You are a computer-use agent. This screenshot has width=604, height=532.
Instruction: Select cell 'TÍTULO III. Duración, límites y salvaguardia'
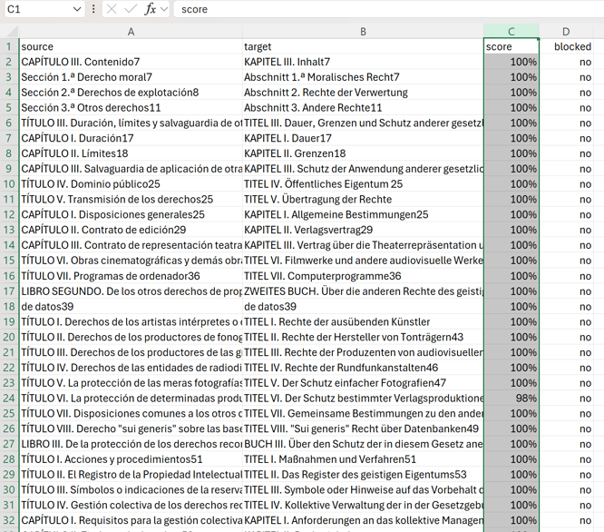[131, 123]
